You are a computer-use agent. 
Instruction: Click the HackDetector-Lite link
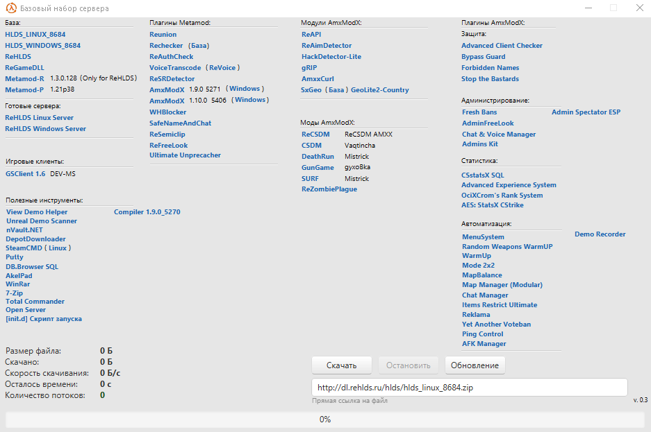tap(331, 57)
